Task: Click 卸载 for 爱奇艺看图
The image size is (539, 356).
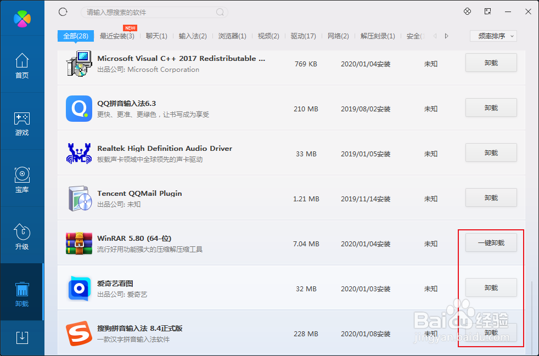Action: (491, 287)
